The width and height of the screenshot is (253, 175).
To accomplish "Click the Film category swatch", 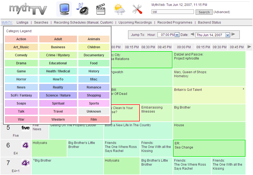I will (x=94, y=120).
